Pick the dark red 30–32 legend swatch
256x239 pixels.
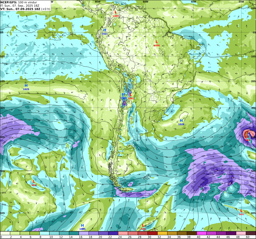tap(153, 233)
